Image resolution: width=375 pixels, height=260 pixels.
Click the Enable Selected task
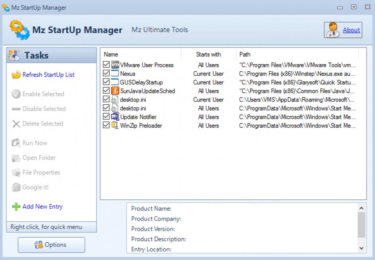(43, 94)
